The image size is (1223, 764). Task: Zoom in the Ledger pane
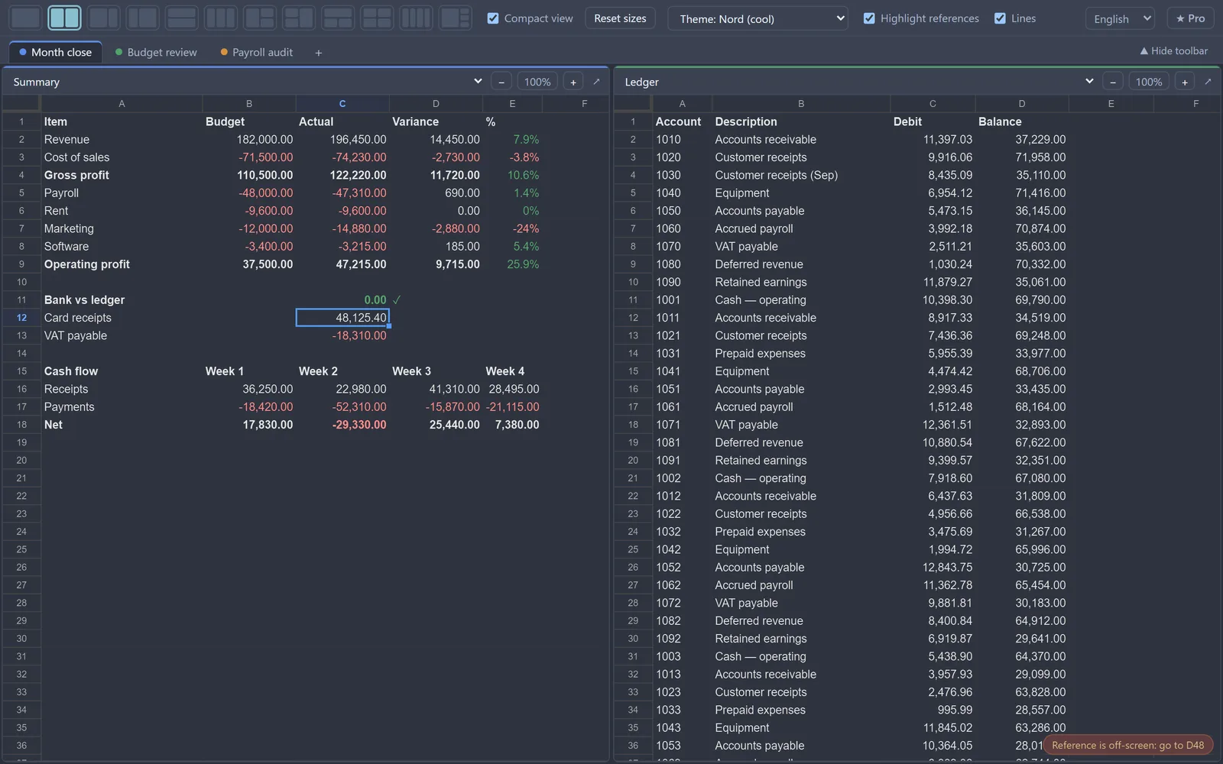coord(1185,82)
